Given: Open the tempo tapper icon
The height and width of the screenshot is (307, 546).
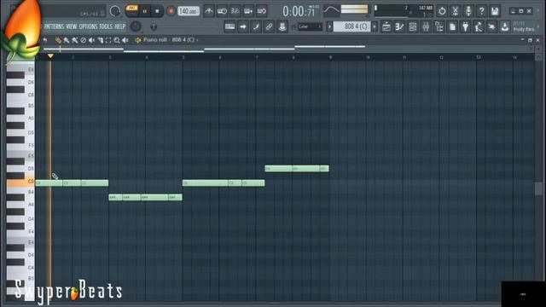Looking at the screenshot, I should pos(479,26).
